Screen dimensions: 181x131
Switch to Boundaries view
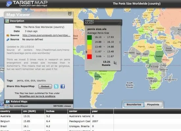[134, 104]
